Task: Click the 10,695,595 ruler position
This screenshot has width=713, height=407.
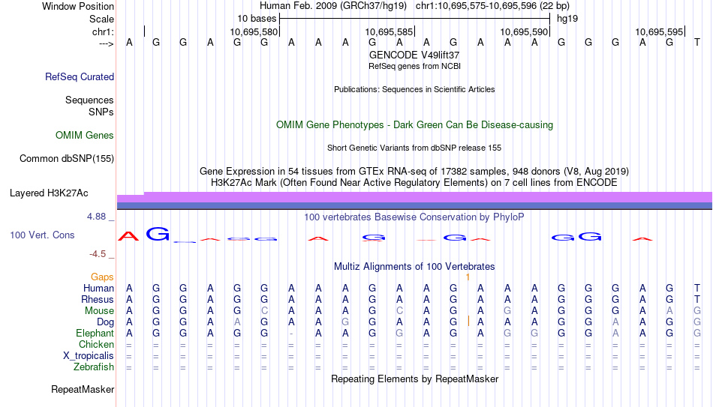Action: click(x=659, y=31)
